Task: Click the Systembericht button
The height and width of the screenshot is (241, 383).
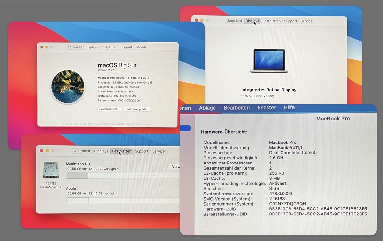Action: point(110,109)
